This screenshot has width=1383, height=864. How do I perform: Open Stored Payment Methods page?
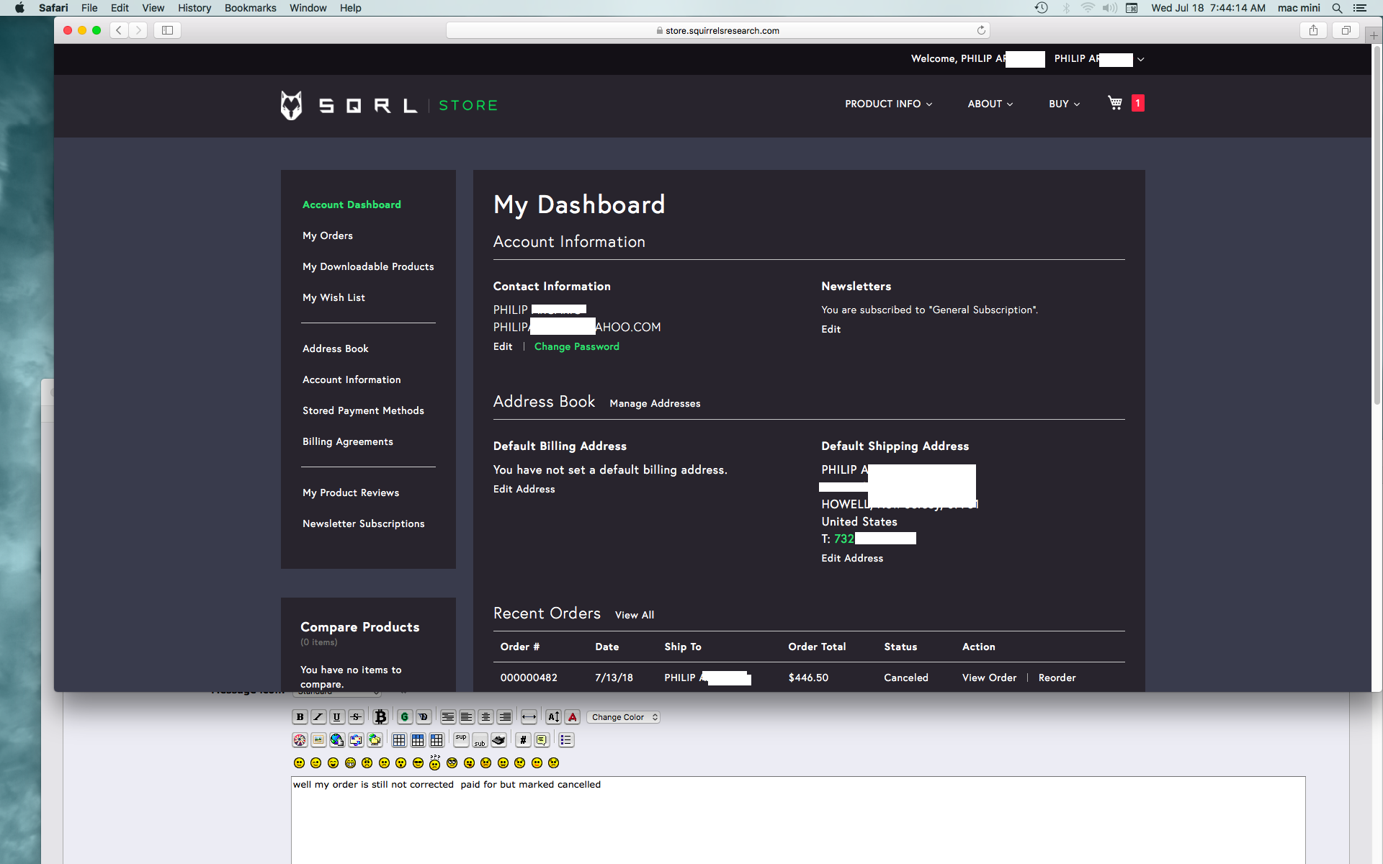click(x=363, y=410)
